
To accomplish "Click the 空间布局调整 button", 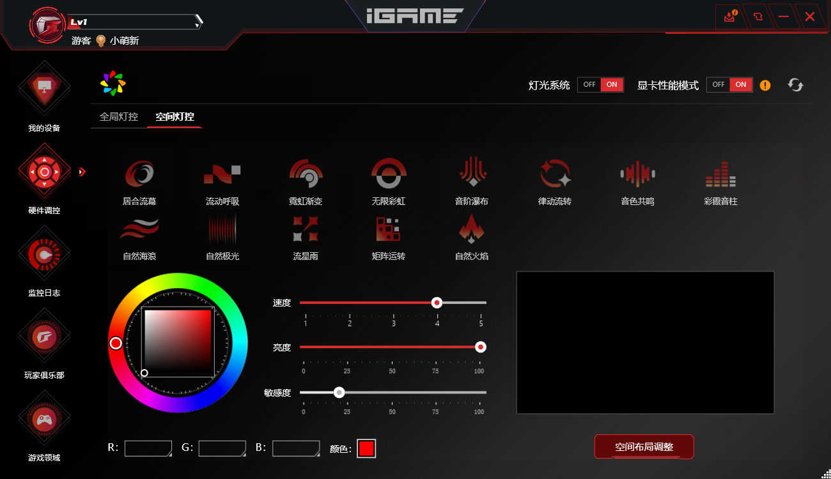I will 644,446.
